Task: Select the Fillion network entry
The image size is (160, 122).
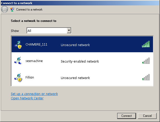Action: tap(82, 77)
